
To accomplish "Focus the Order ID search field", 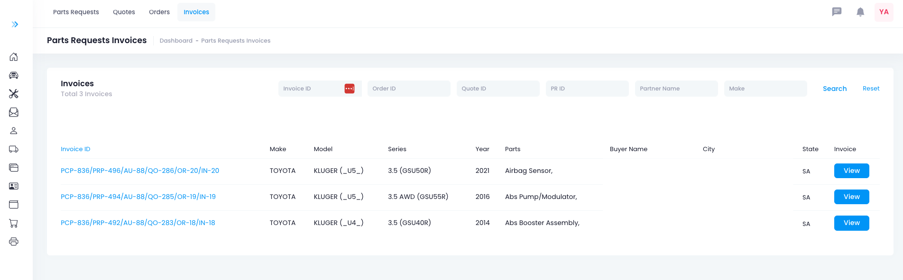I will click(409, 89).
